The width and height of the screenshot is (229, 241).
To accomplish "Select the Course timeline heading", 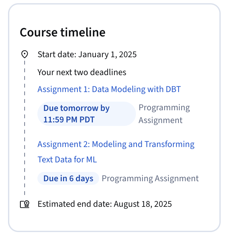I will click(62, 33).
